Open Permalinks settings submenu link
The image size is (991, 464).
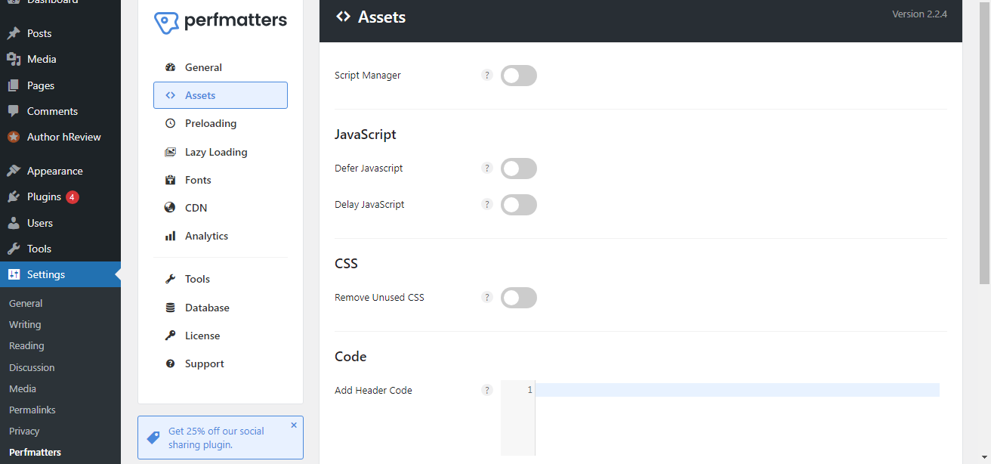pos(32,410)
